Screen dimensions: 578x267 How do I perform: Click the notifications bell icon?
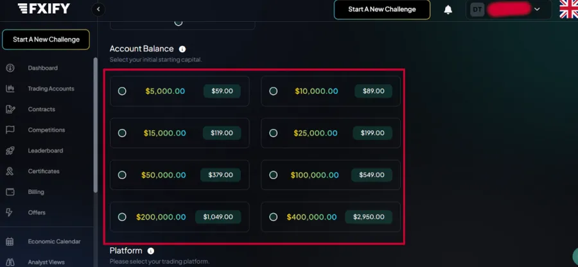point(448,10)
